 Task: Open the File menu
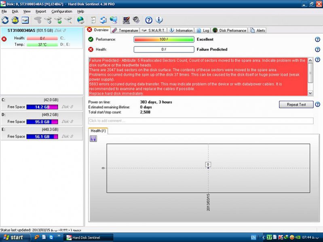click(4, 12)
